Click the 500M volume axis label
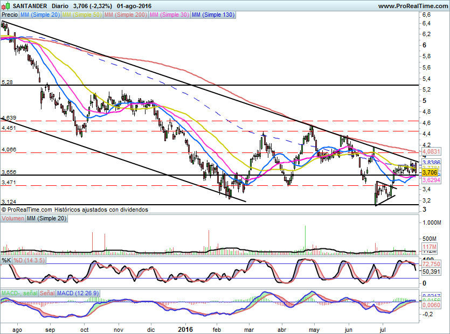Screen dimensions: 450x334 [430, 239]
